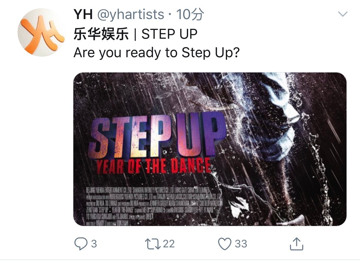Click the reply count 3
Screen dimensions: 360x267
[94, 244]
